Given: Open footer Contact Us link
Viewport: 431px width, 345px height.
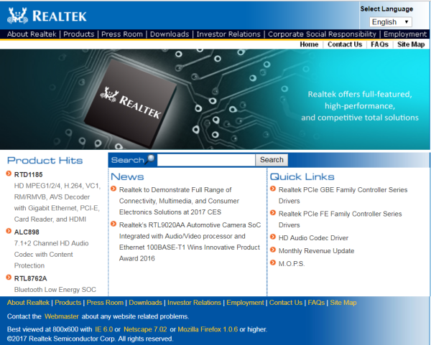Looking at the screenshot, I should (x=286, y=303).
